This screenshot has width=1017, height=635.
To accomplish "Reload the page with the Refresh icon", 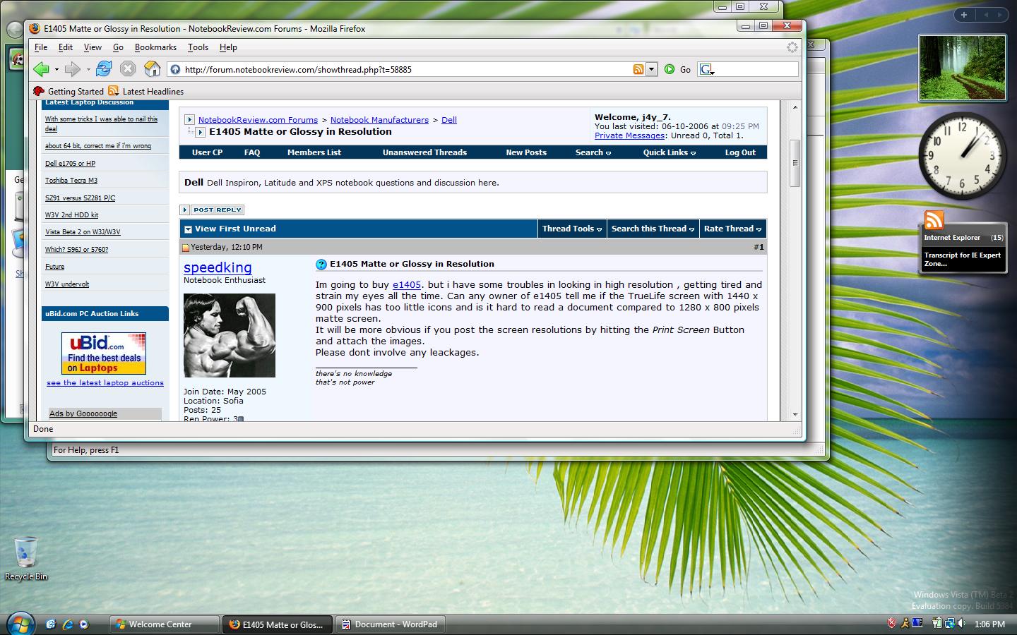I will [x=104, y=68].
